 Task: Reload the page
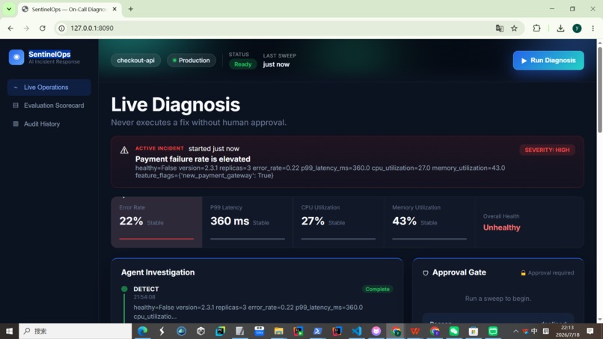43,28
